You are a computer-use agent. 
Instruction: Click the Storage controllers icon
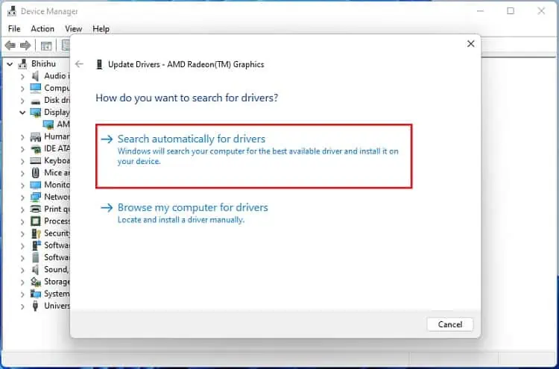35,282
